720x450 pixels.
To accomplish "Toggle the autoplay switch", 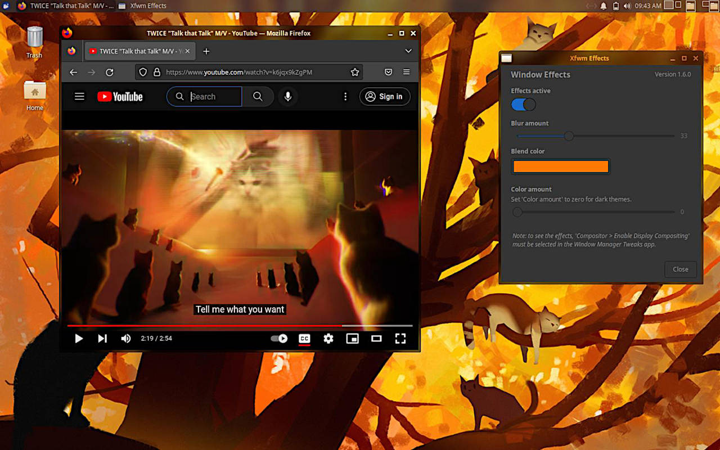I will pyautogui.click(x=280, y=339).
